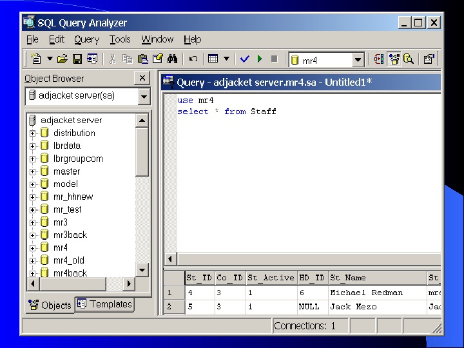Screen dimensions: 464x348
Task: Click the NULL cell in row 2
Action: (313, 307)
